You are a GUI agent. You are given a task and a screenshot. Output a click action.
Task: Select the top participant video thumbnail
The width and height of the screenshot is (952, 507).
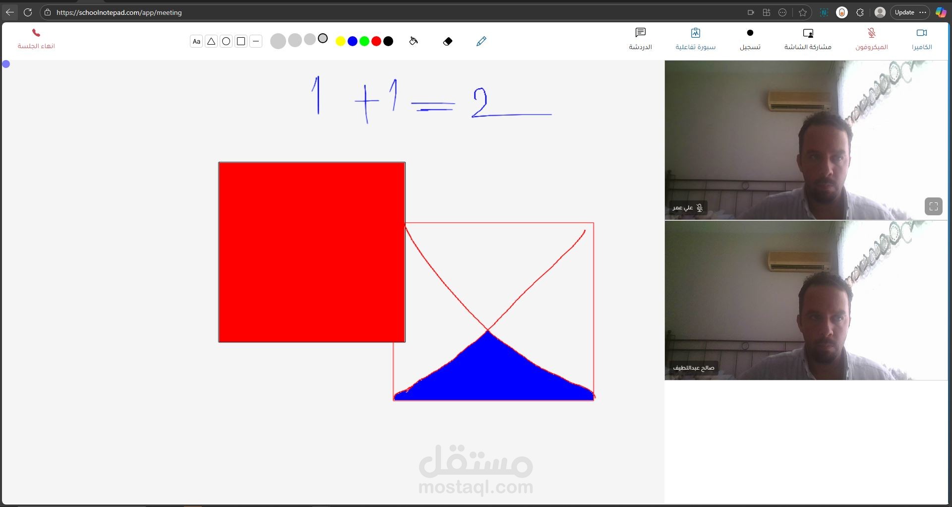[x=806, y=140]
